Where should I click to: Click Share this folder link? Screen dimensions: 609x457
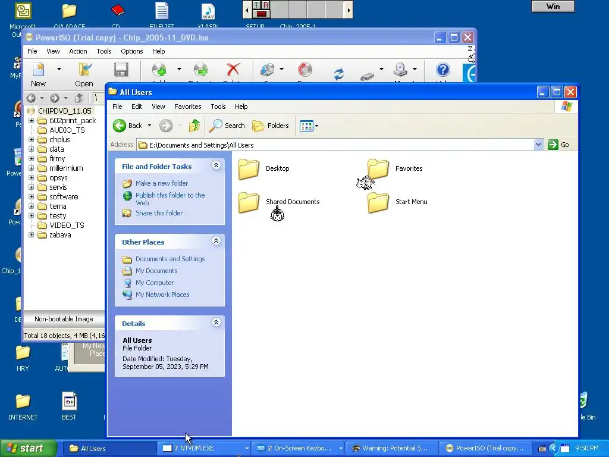pos(159,213)
